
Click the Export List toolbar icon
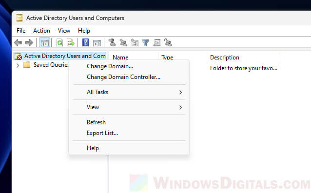click(71, 42)
